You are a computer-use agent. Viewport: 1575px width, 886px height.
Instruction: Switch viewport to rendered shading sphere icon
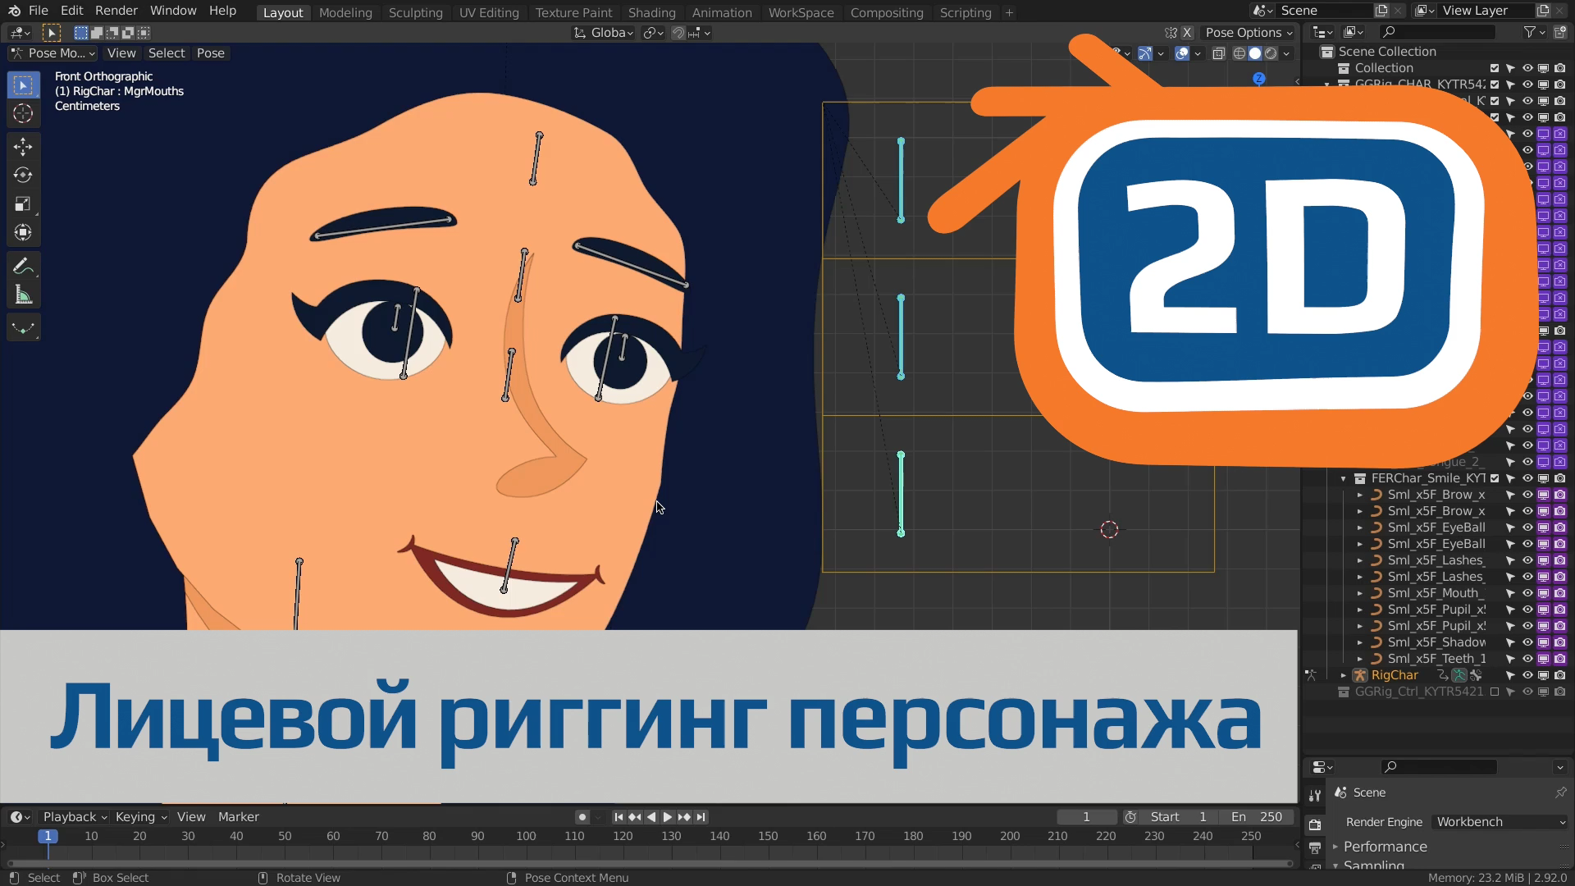(x=1271, y=53)
